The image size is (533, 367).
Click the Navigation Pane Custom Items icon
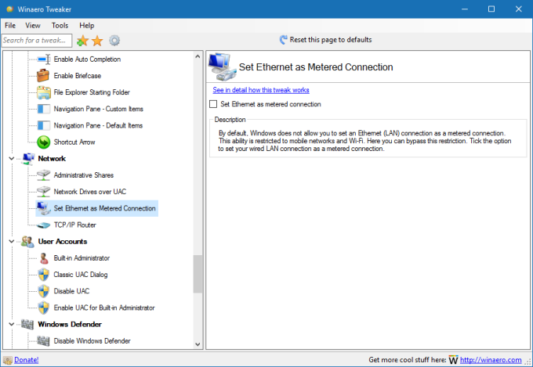44,109
